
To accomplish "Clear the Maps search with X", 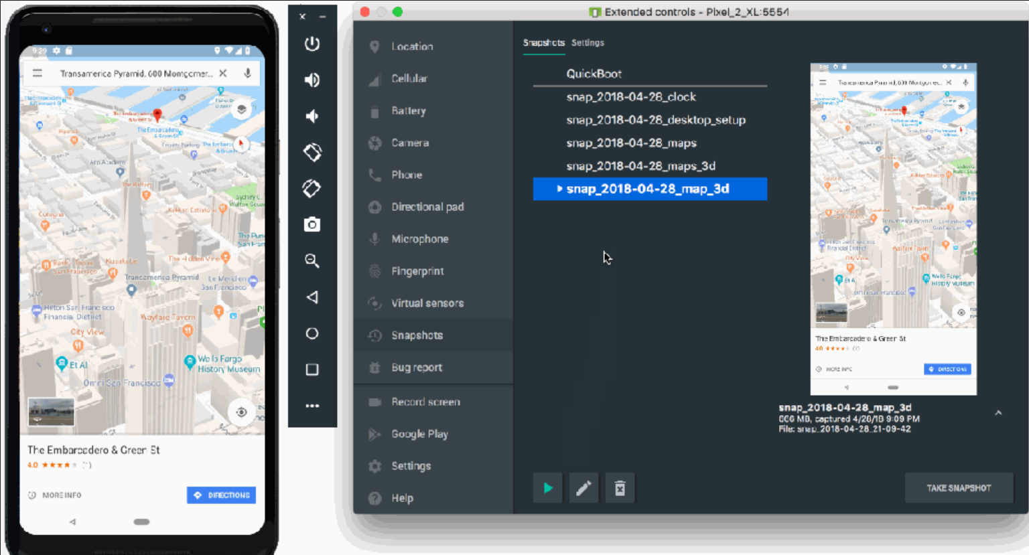I will point(223,74).
